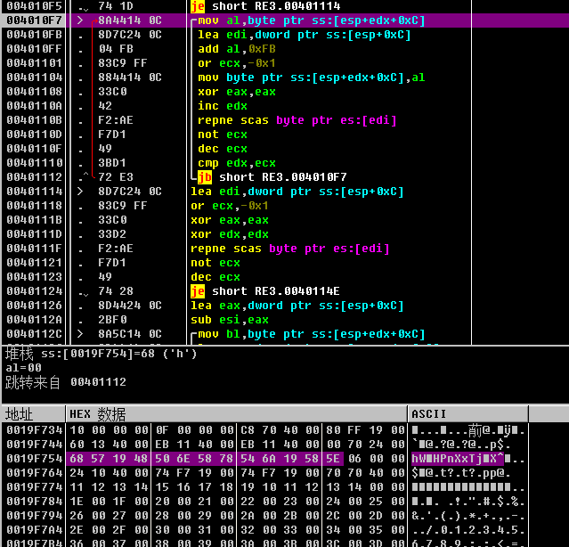
Task: Click dump address 0019F734 in memory pane
Action: (x=32, y=430)
